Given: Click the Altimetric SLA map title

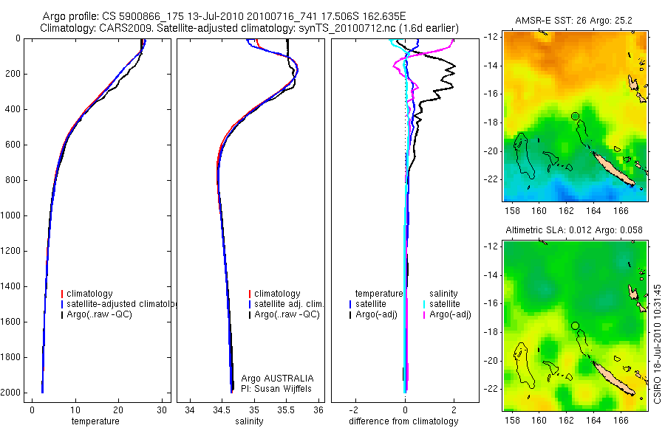Looking at the screenshot, I should (x=574, y=230).
